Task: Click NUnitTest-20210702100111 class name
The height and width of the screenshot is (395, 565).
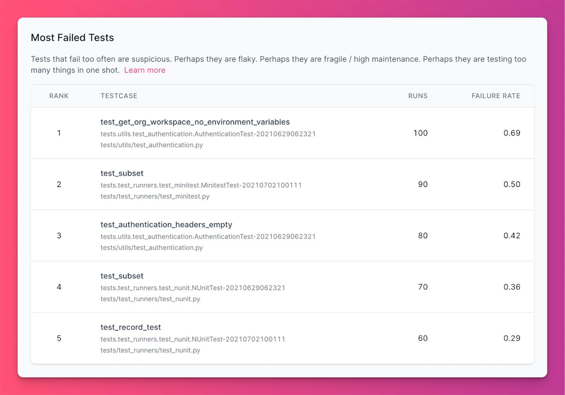Action: [193, 339]
